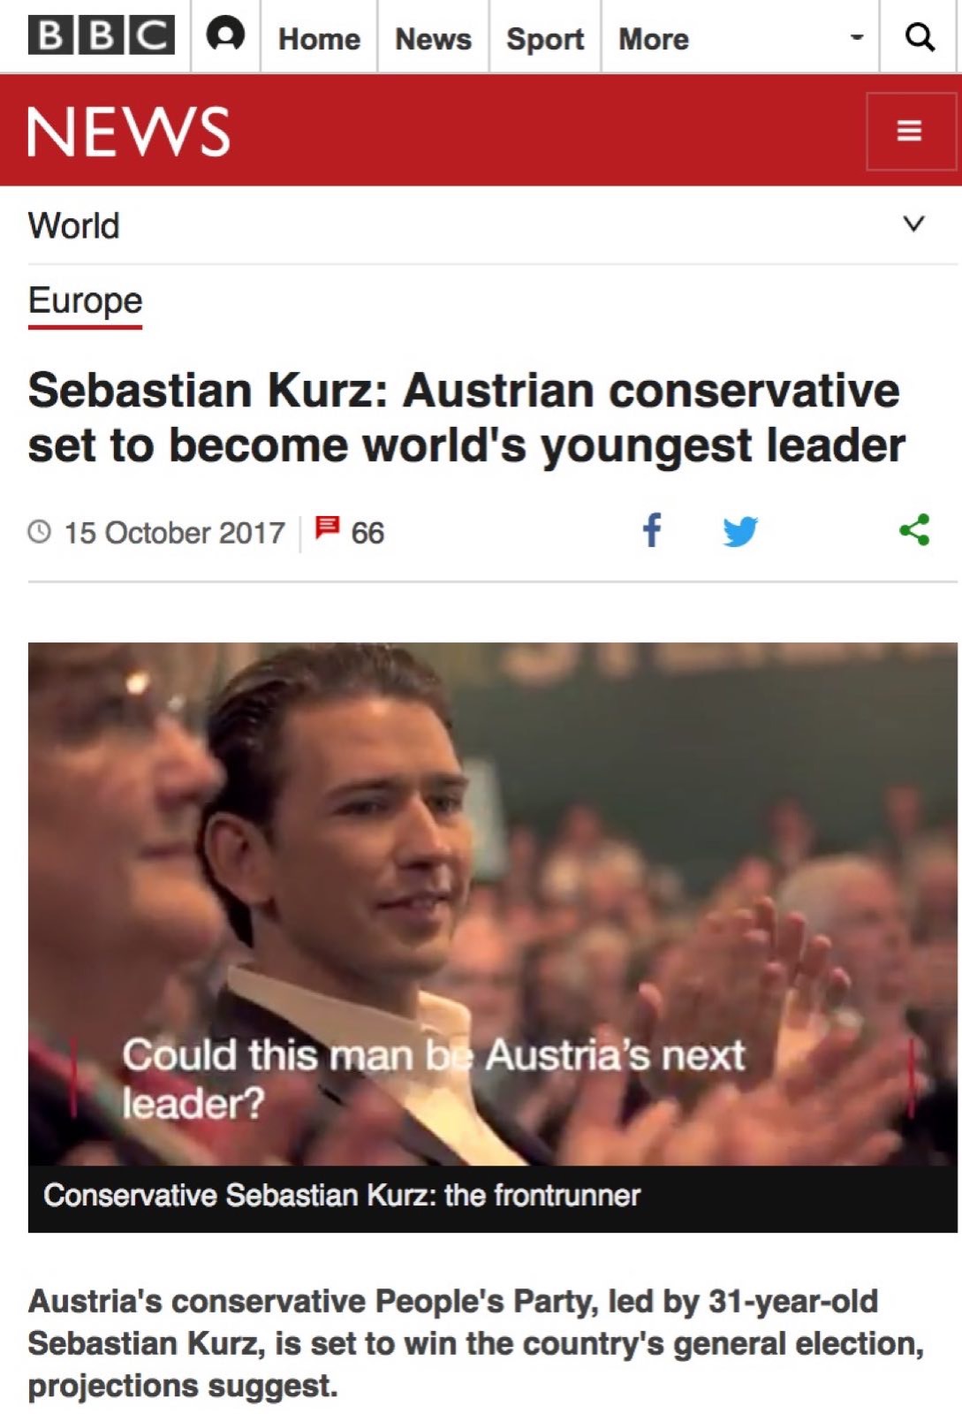This screenshot has width=962, height=1414.
Task: Share article via Twitter bird icon
Action: click(740, 531)
